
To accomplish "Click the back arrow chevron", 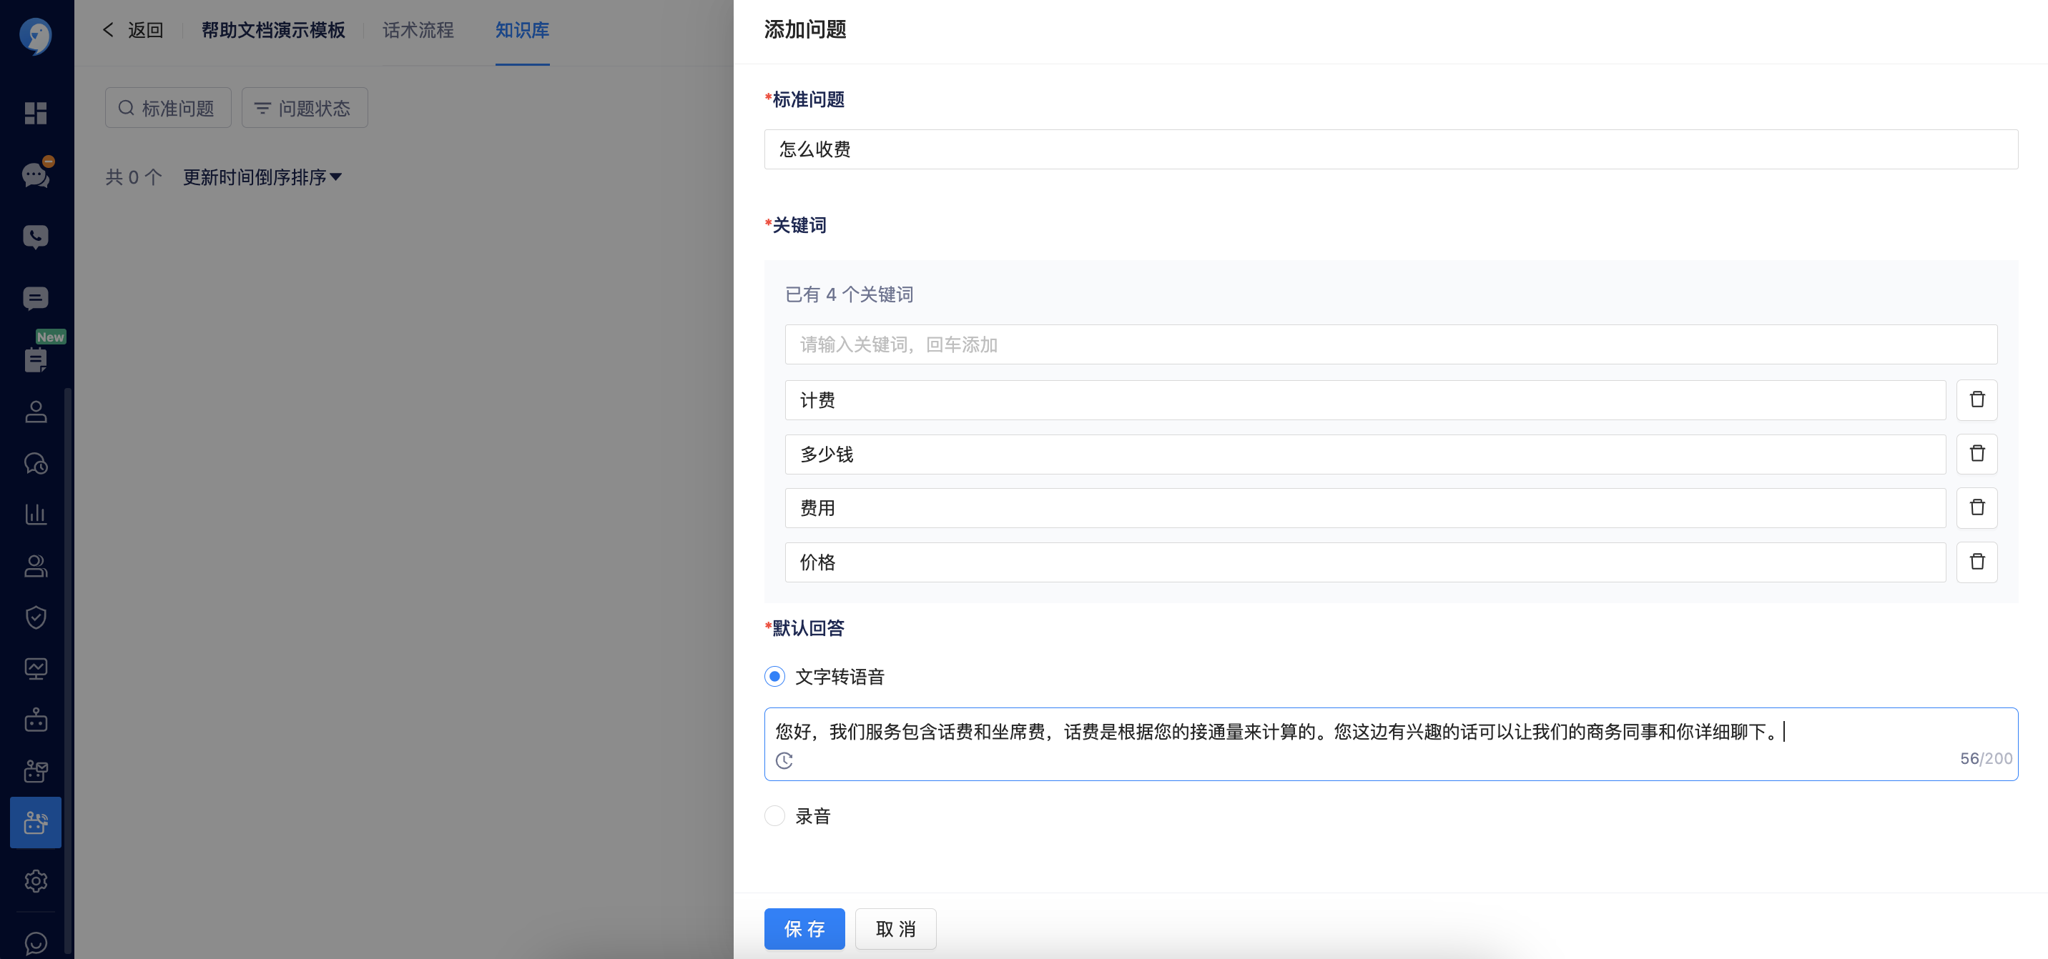I will tap(108, 30).
